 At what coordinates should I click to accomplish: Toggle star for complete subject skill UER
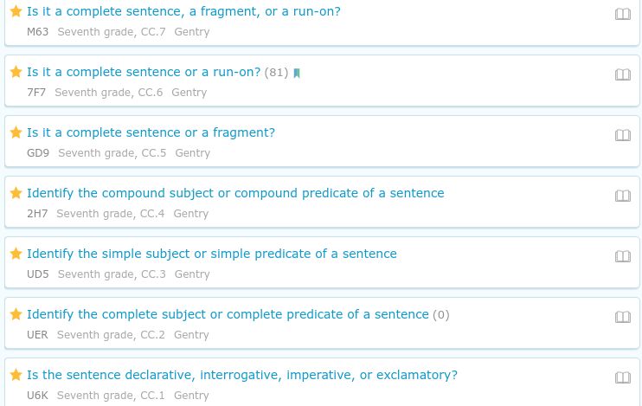click(x=16, y=314)
